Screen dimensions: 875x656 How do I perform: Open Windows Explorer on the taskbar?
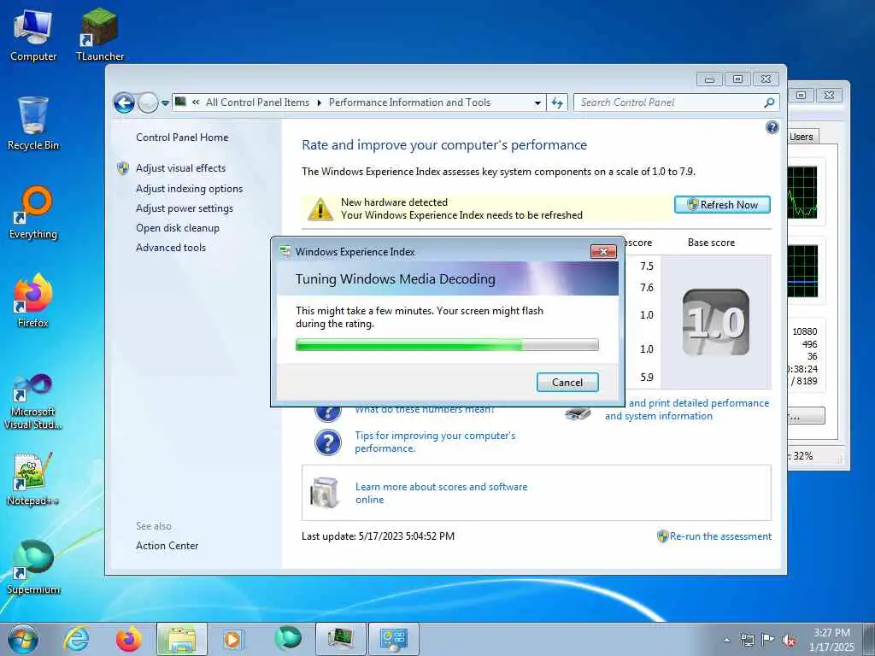coord(182,639)
